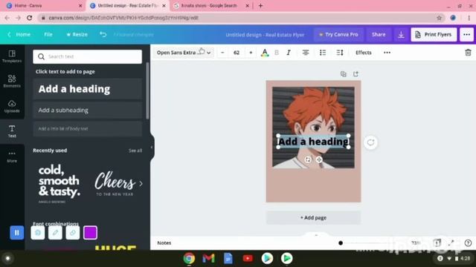Switch to the Home - Canva tab
The width and height of the screenshot is (476, 267).
click(45, 6)
